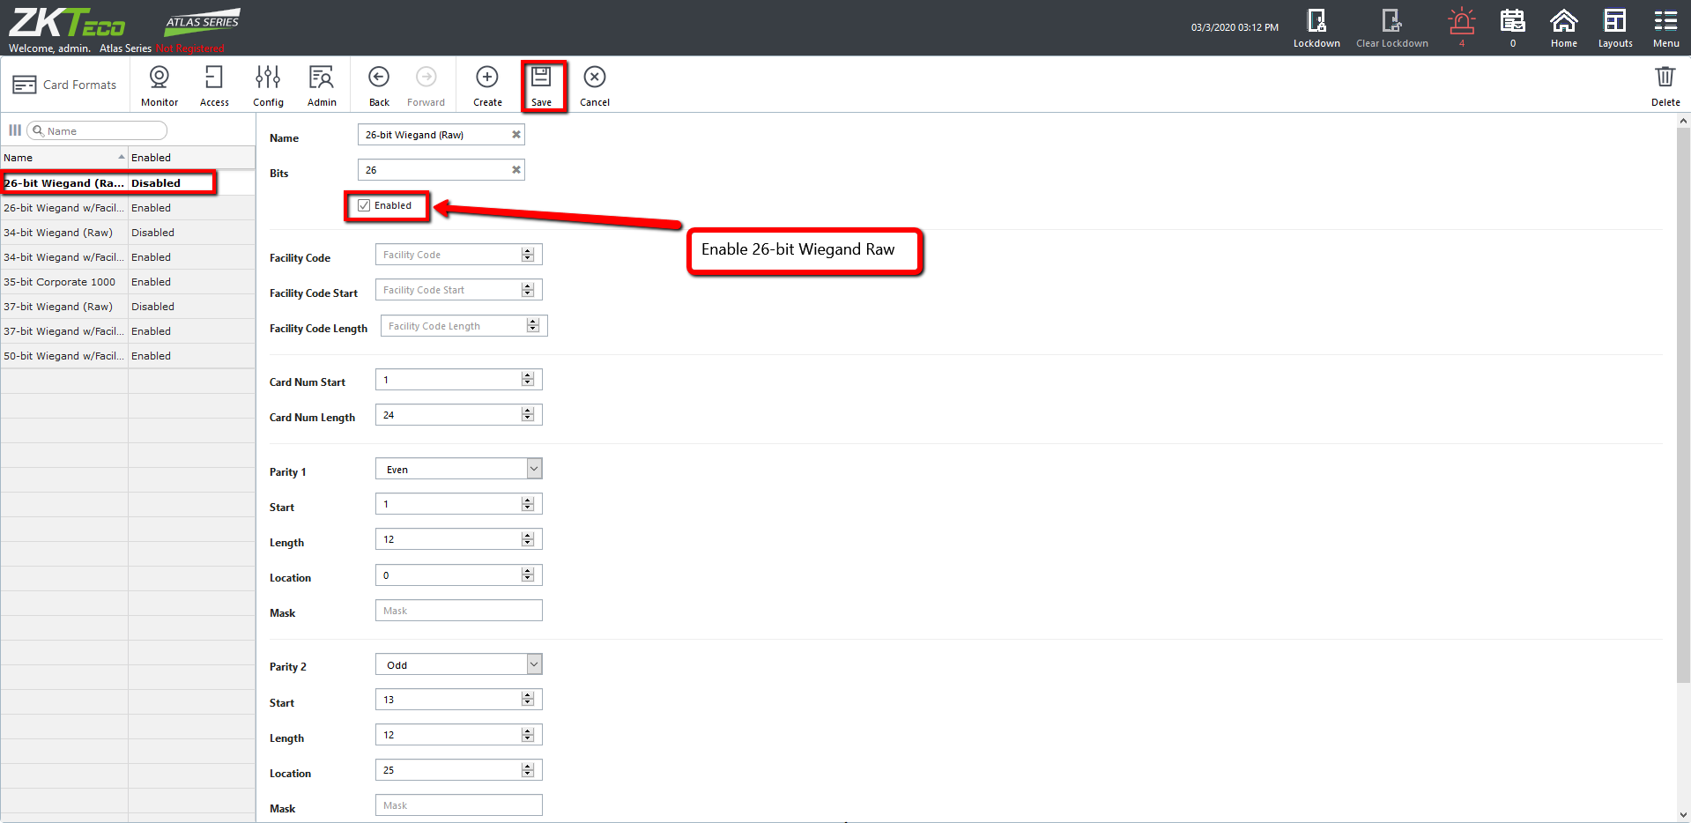
Task: Save the card format
Action: tap(542, 85)
